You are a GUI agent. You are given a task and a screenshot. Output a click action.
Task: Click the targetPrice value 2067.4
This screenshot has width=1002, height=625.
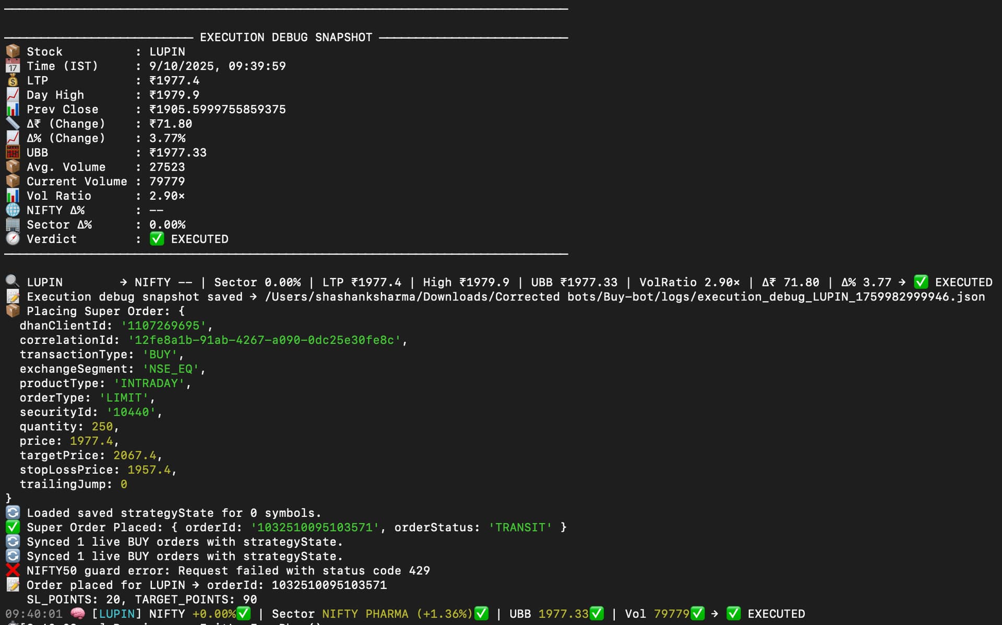click(x=135, y=455)
